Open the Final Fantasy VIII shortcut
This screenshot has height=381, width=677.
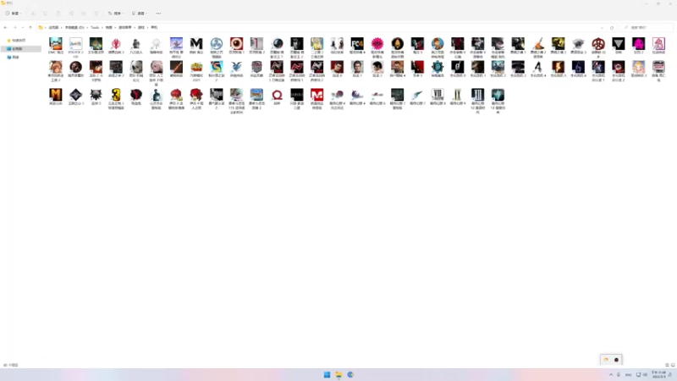(438, 95)
